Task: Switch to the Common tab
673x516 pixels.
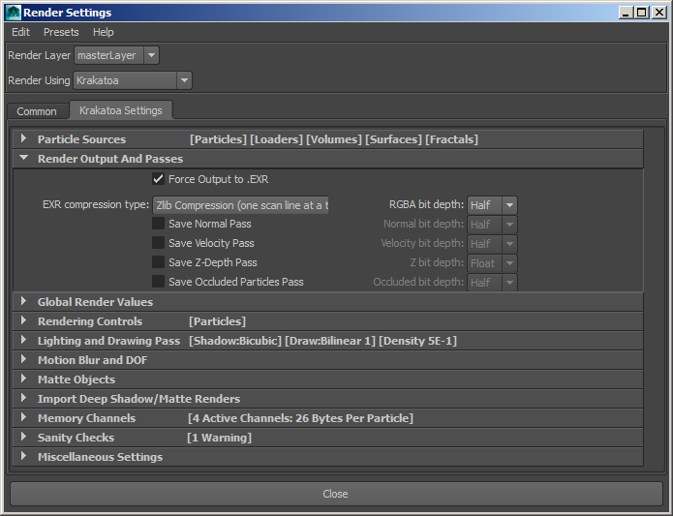Action: coord(37,111)
